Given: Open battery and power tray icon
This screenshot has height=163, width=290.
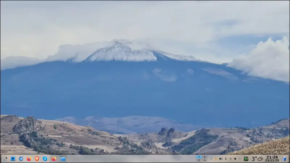Looking at the screenshot, I should click(221, 159).
